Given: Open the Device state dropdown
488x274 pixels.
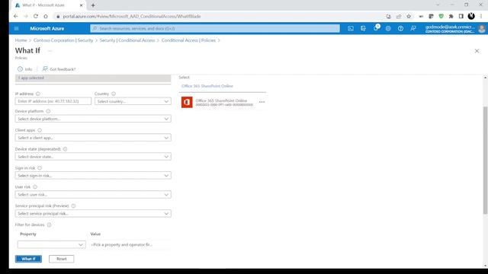Looking at the screenshot, I should pos(93,157).
